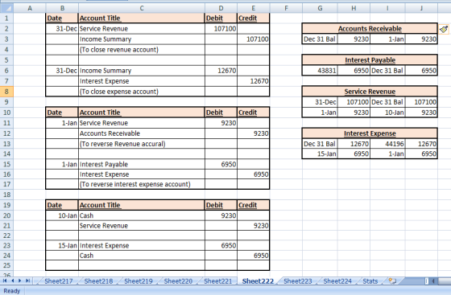Click the Interest Payable T-account title
Viewport: 451px width, 295px height.
point(370,60)
